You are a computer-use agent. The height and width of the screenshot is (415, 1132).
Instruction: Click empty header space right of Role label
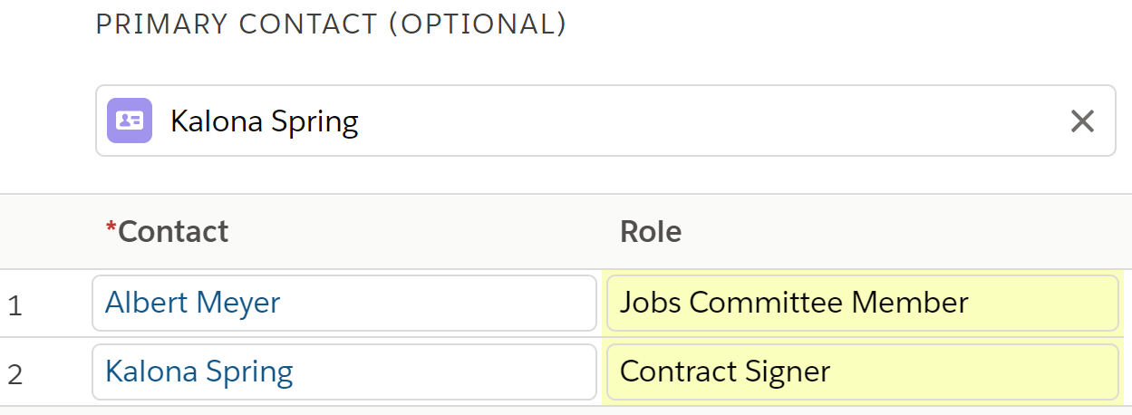(906, 232)
